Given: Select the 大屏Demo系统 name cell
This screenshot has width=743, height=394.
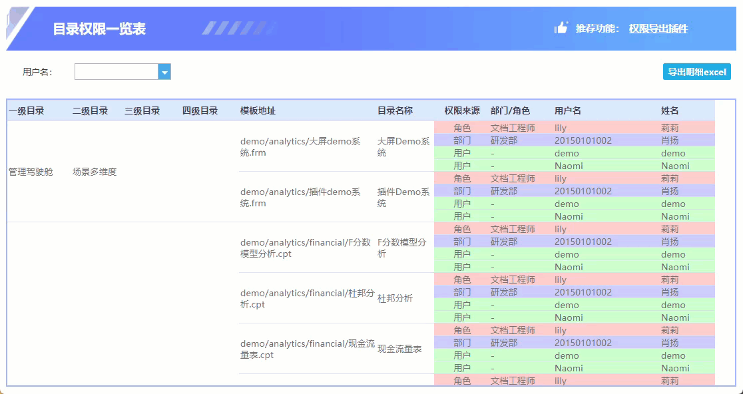Looking at the screenshot, I should click(403, 147).
